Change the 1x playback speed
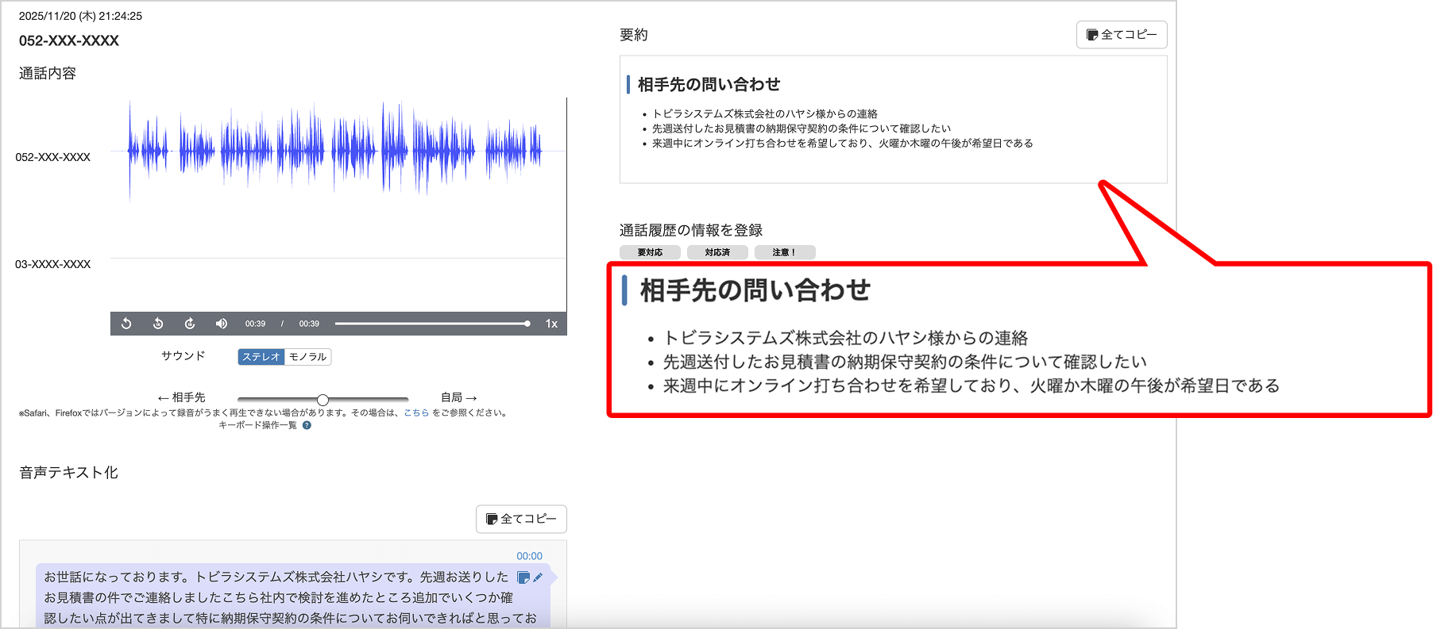This screenshot has width=1433, height=629. pos(551,324)
